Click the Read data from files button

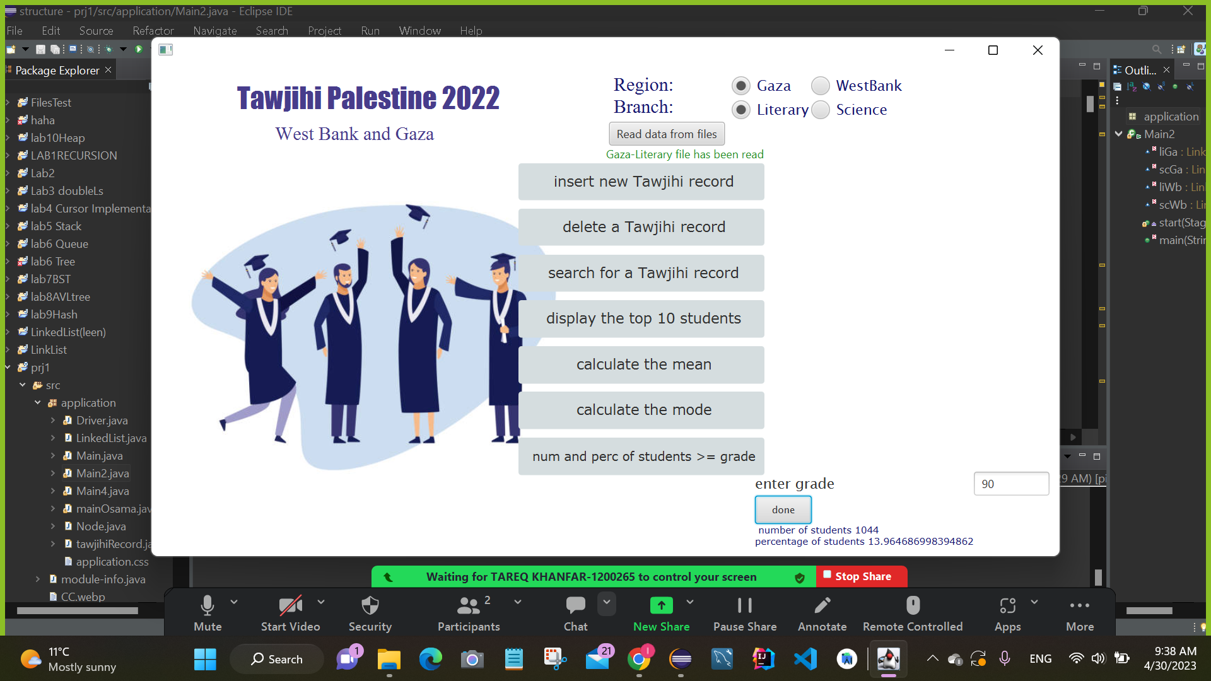pyautogui.click(x=667, y=134)
